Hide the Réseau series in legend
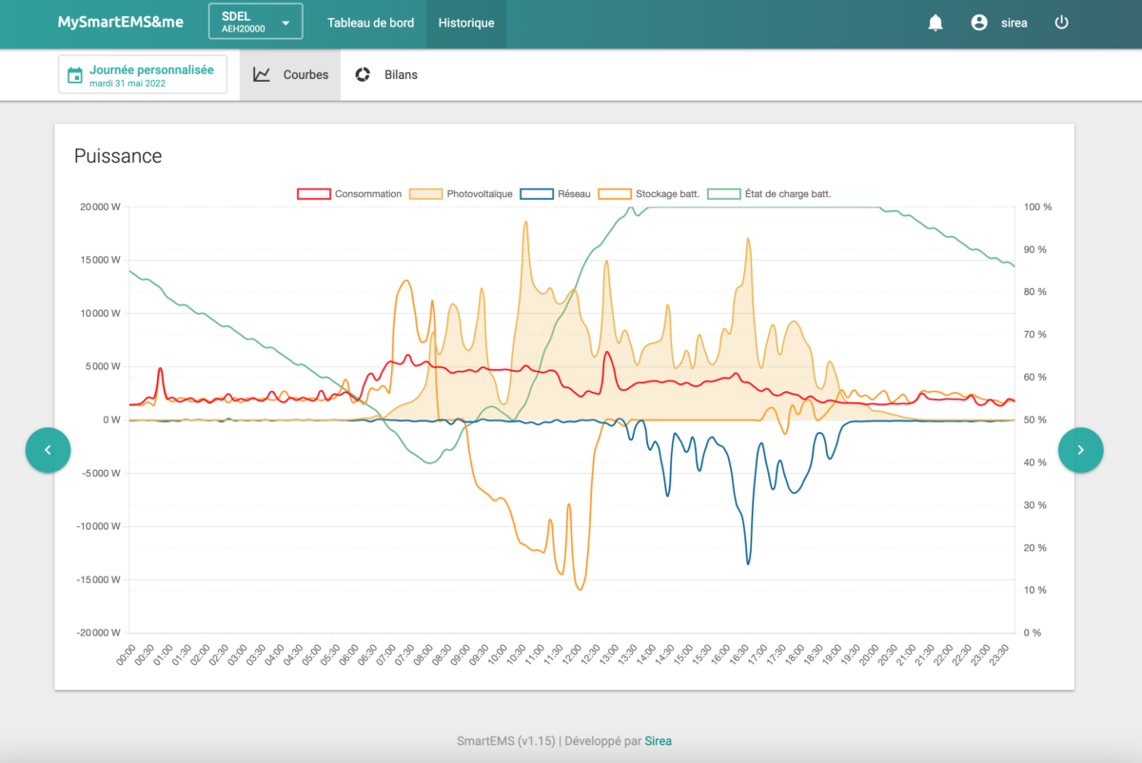 [556, 194]
